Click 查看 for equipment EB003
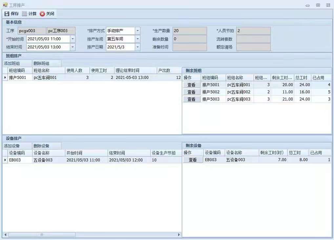 pyautogui.click(x=193, y=160)
